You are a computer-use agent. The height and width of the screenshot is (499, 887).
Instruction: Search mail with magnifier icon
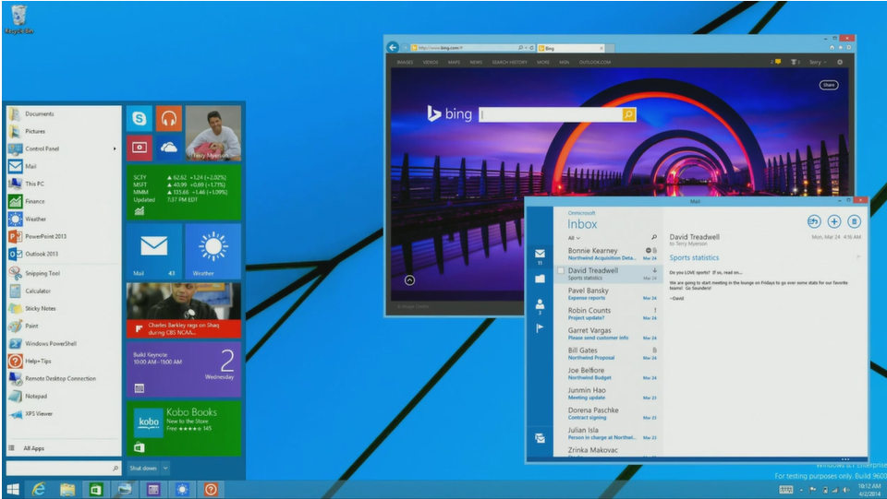[654, 238]
